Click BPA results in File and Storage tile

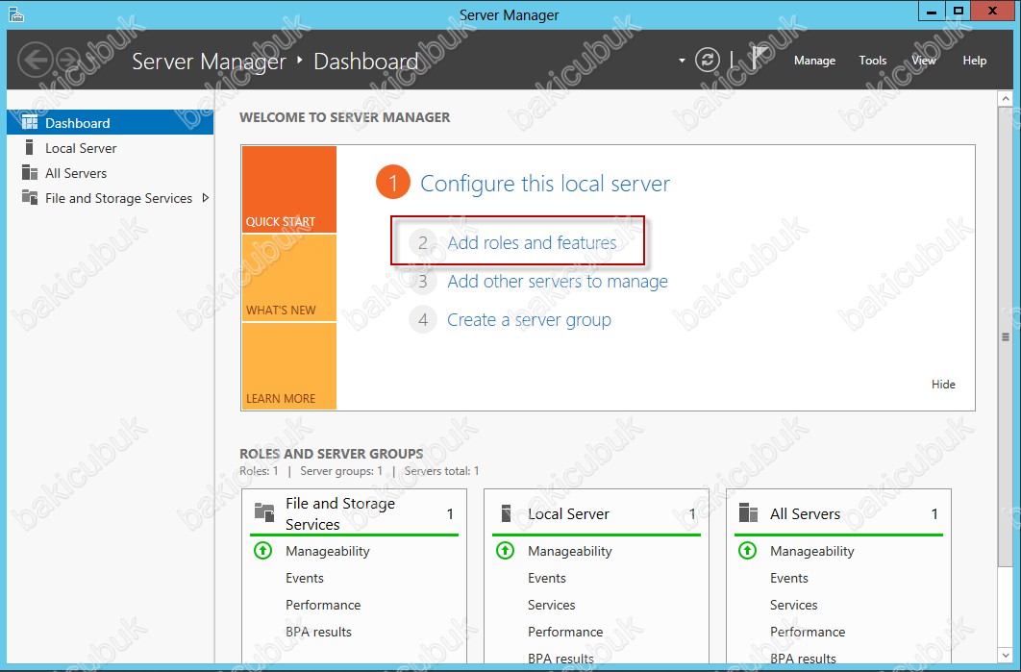pyautogui.click(x=318, y=632)
